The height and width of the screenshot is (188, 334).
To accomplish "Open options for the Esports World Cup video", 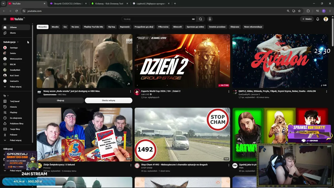I will click(x=229, y=91).
